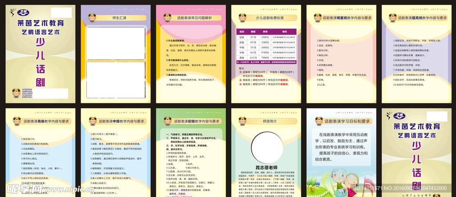Click the mascot beside 话剧表演常见问题解析 title
456x197 pixels.
(167, 18)
